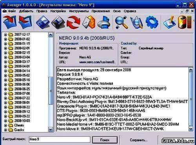Click the blue arrow over silver disc icon
The width and height of the screenshot is (196, 145).
(104, 22)
